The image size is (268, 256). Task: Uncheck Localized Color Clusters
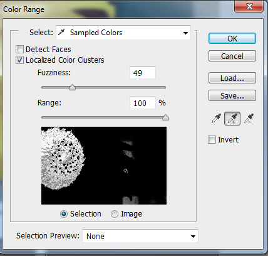click(x=19, y=60)
